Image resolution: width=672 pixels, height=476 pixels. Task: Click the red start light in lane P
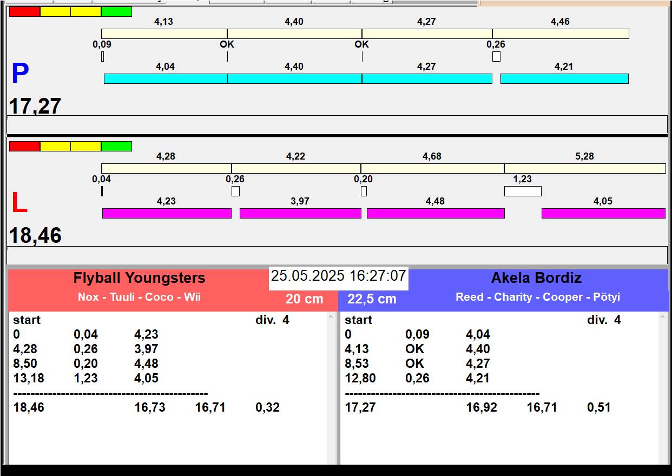(25, 11)
